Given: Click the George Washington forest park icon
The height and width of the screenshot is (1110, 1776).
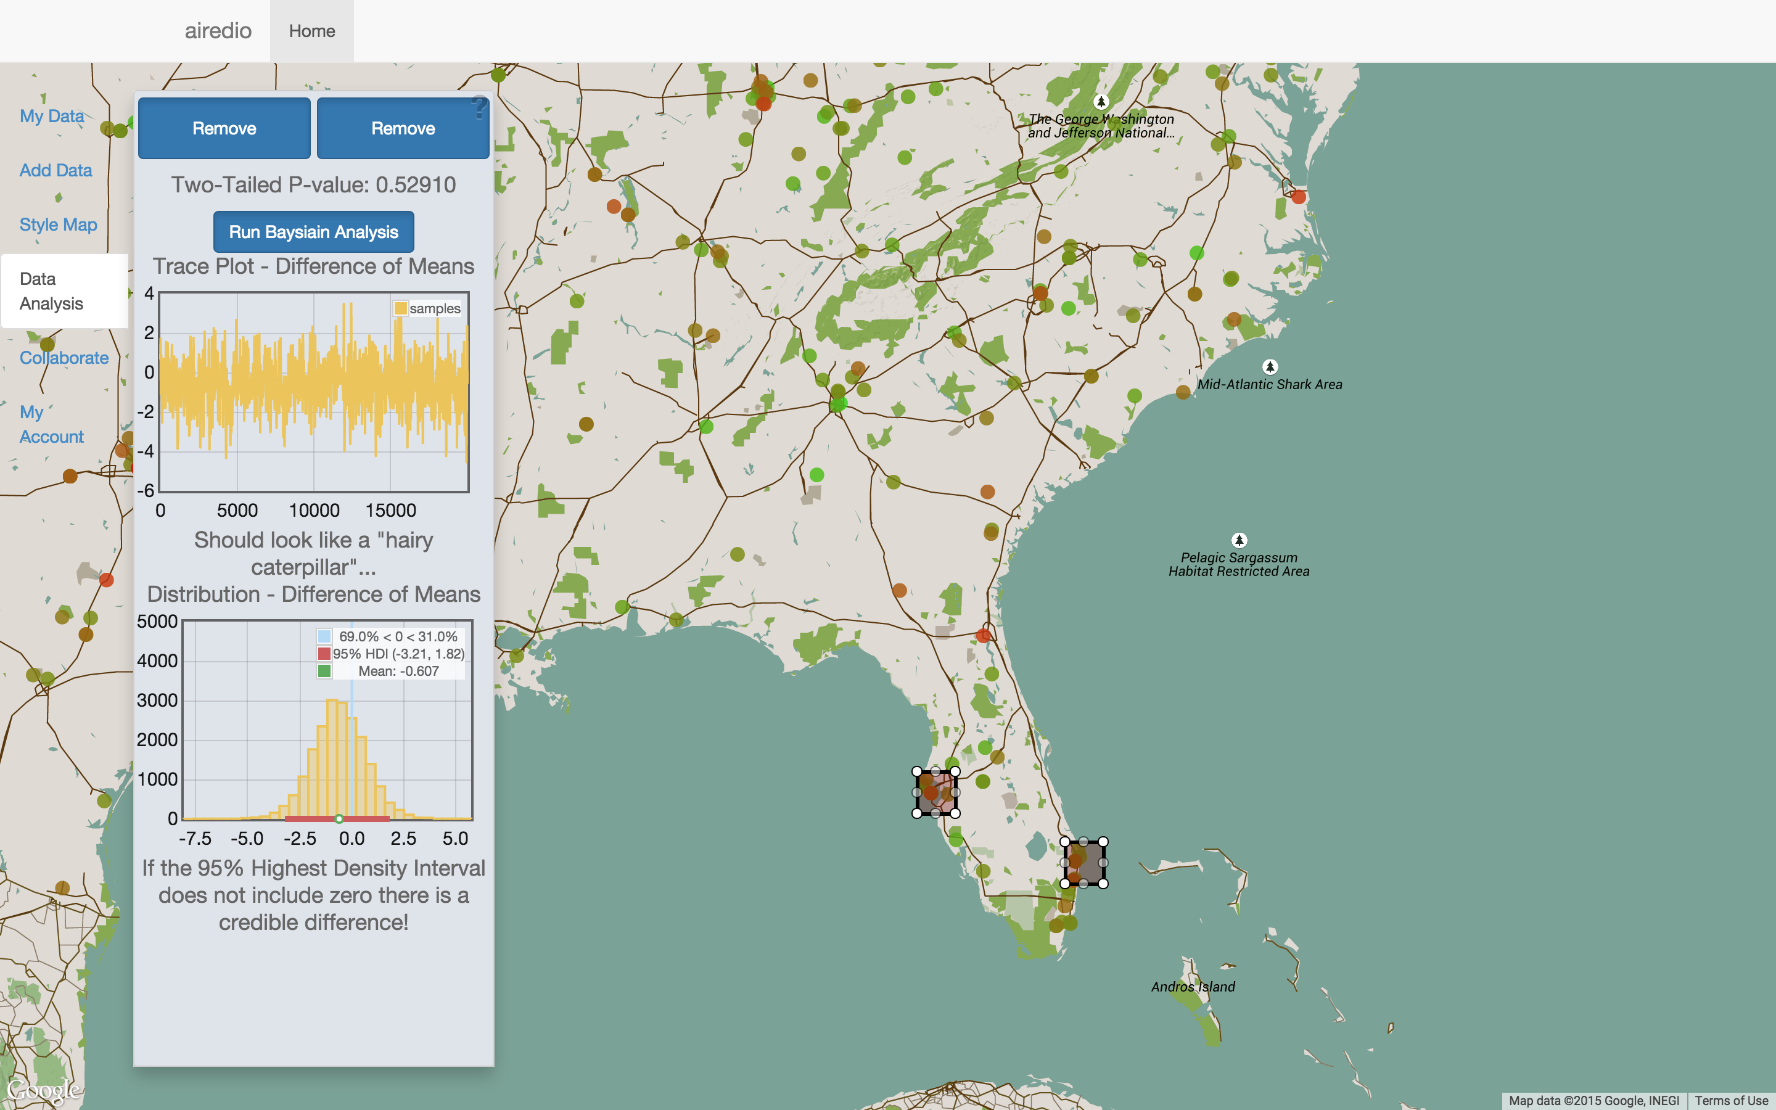Looking at the screenshot, I should (x=1100, y=101).
